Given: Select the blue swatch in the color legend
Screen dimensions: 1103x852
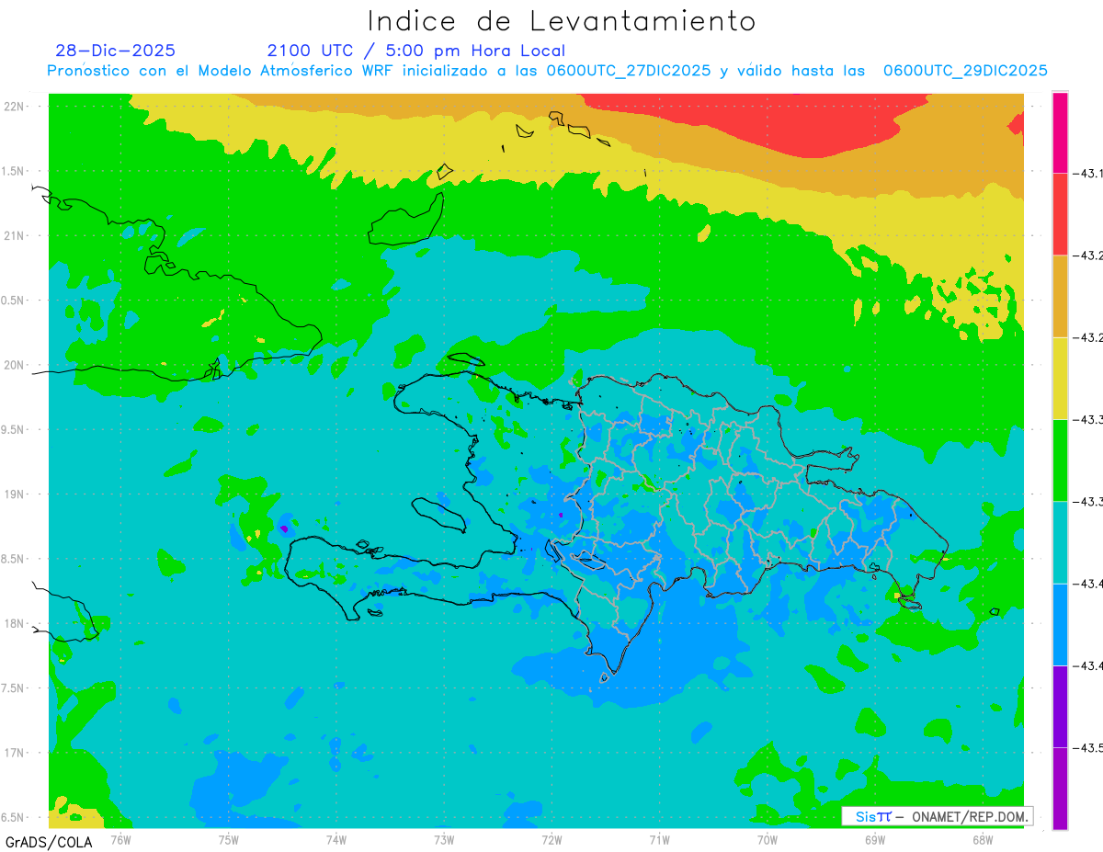Looking at the screenshot, I should tap(1060, 624).
